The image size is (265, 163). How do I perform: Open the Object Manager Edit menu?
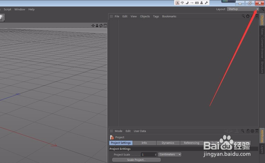click(125, 16)
